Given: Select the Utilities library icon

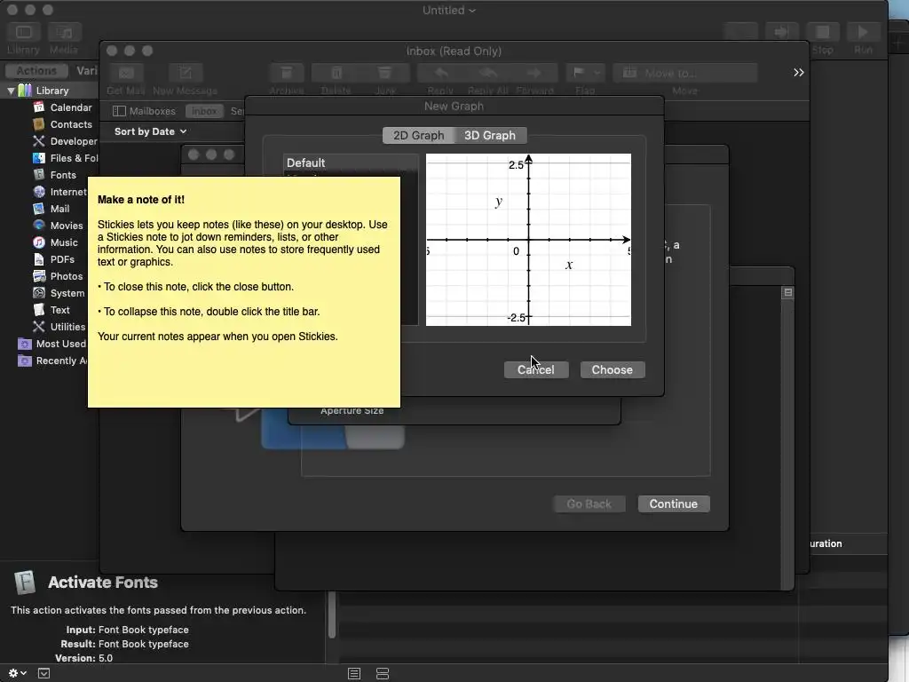Looking at the screenshot, I should pos(39,327).
